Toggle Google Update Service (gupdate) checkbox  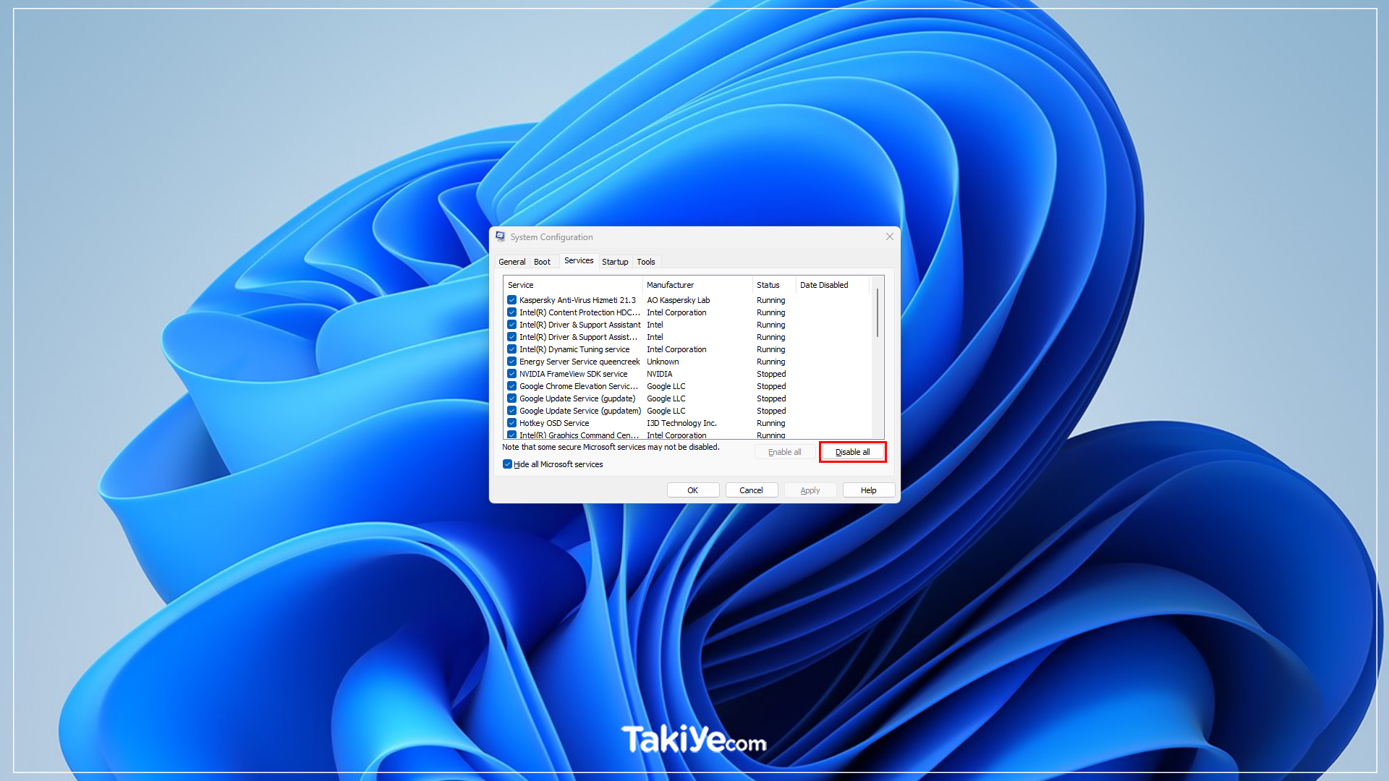coord(511,398)
